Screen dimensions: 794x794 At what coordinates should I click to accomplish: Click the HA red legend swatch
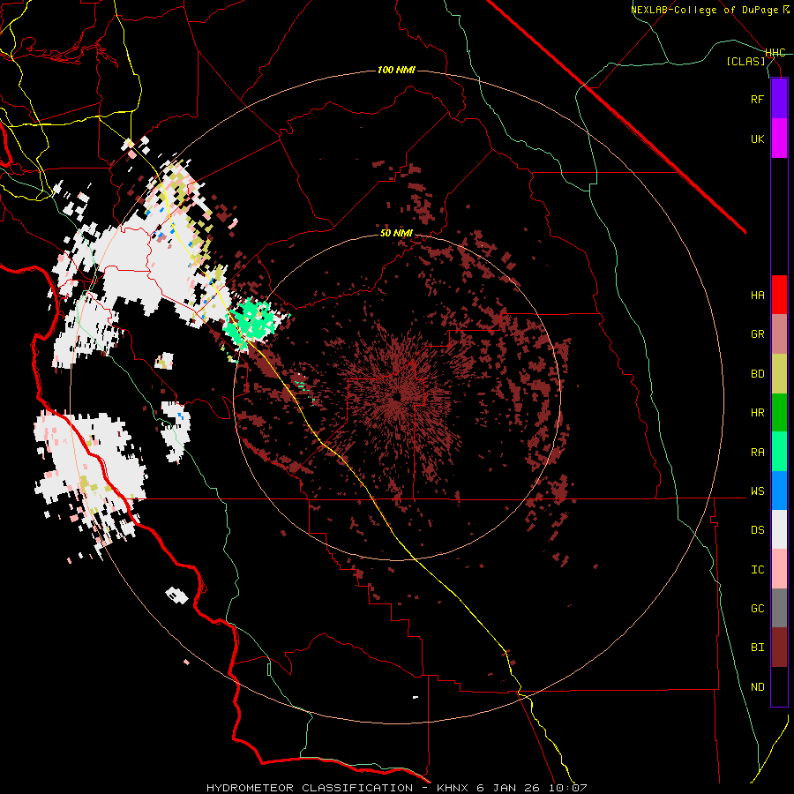(779, 295)
